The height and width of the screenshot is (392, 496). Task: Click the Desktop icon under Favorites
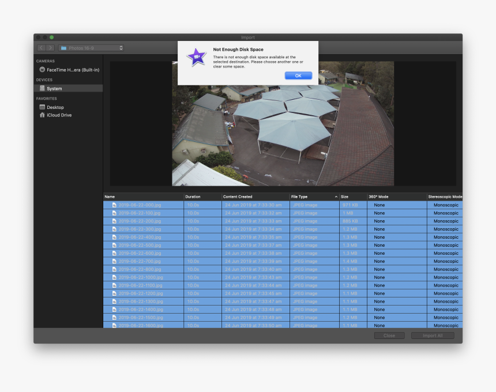pyautogui.click(x=42, y=107)
